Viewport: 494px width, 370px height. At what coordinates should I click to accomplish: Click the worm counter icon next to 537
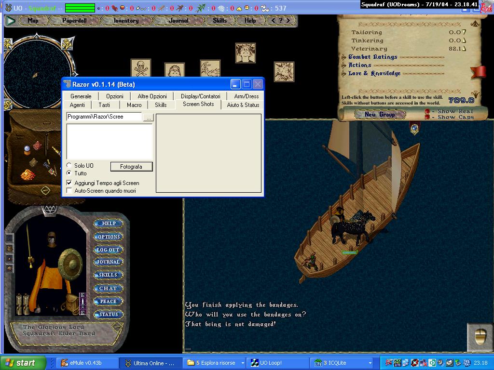[x=265, y=8]
